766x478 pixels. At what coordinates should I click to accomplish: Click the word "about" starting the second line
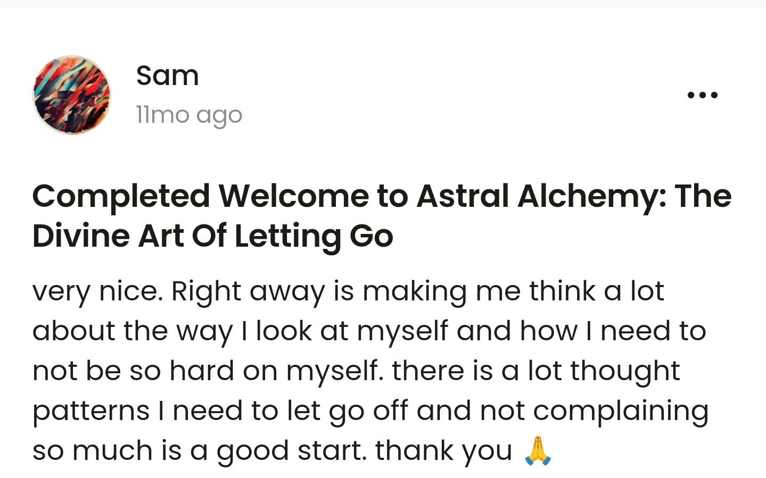[74, 331]
